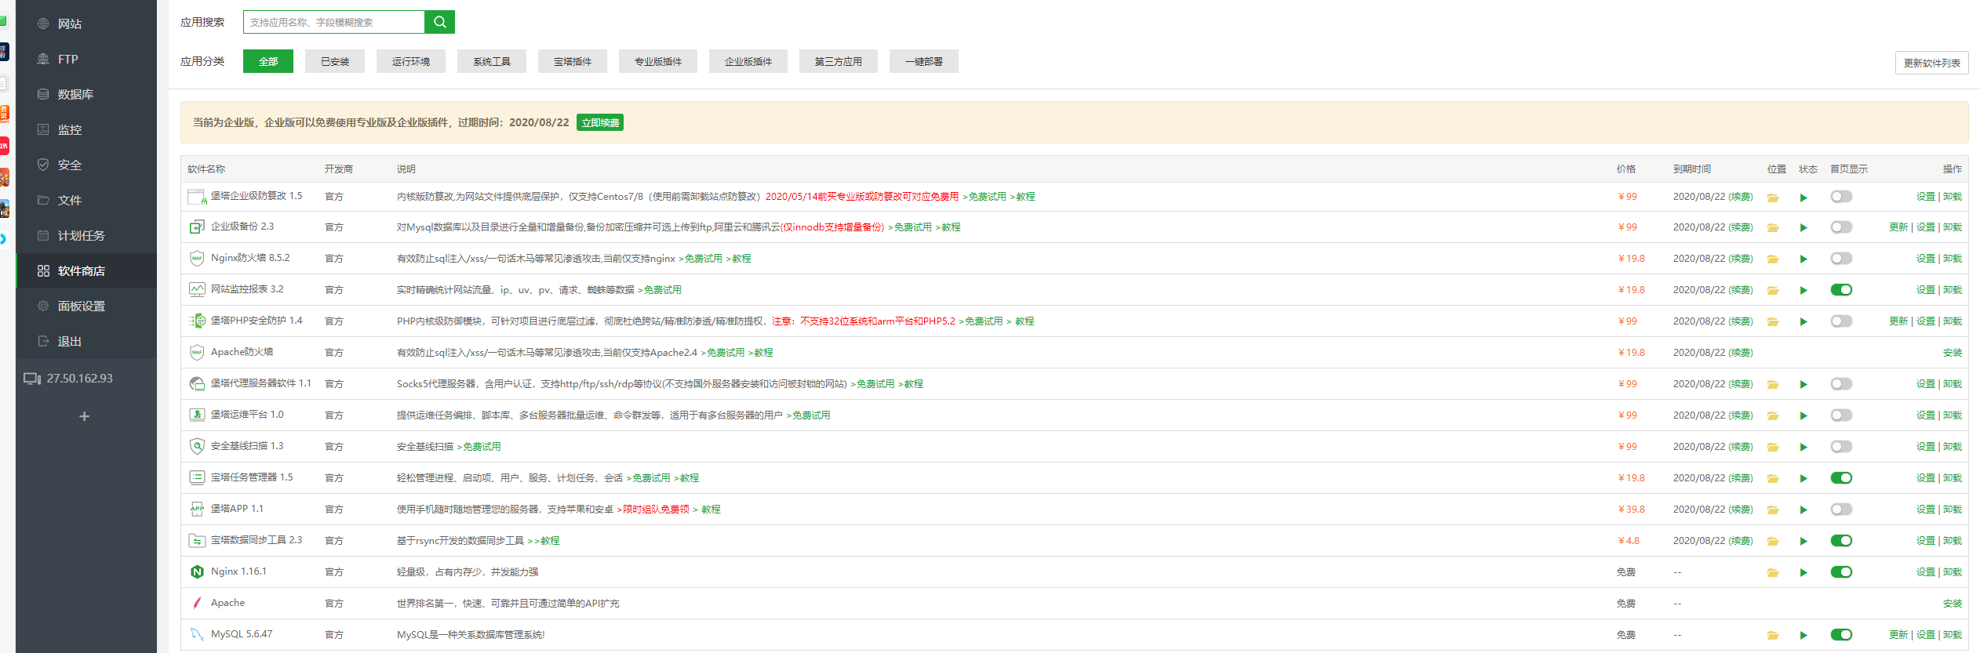This screenshot has width=1980, height=653.
Task: Open the 一键部署 category
Action: (924, 61)
